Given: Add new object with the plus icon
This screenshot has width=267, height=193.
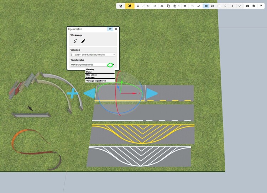Looking at the screenshot, I should [x=232, y=6].
